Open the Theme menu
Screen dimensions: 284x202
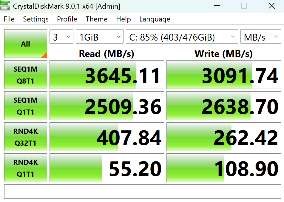coord(97,19)
